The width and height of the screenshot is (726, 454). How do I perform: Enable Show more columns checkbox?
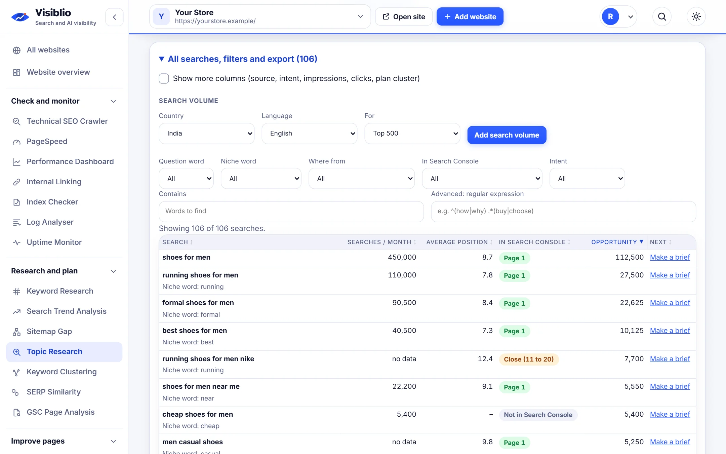[164, 78]
